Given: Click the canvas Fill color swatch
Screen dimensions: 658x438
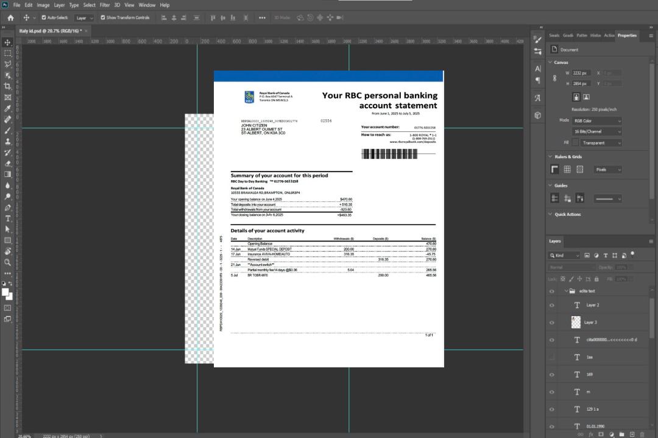Looking at the screenshot, I should (x=575, y=143).
